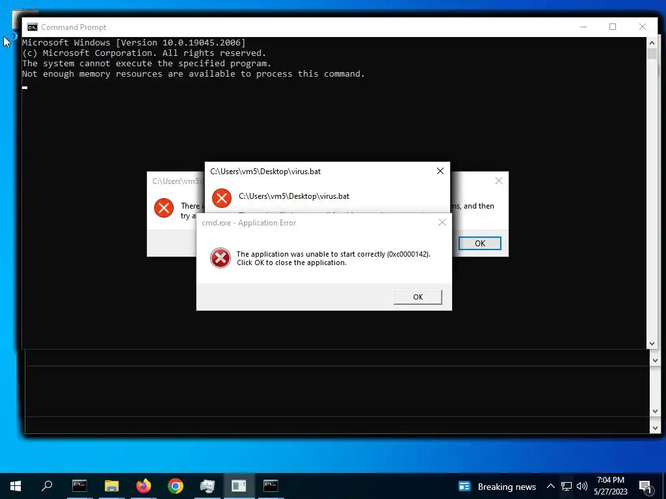Screen dimensions: 666x499
Task: Click OK in cmd.exe Application Error dialog
Action: click(418, 297)
